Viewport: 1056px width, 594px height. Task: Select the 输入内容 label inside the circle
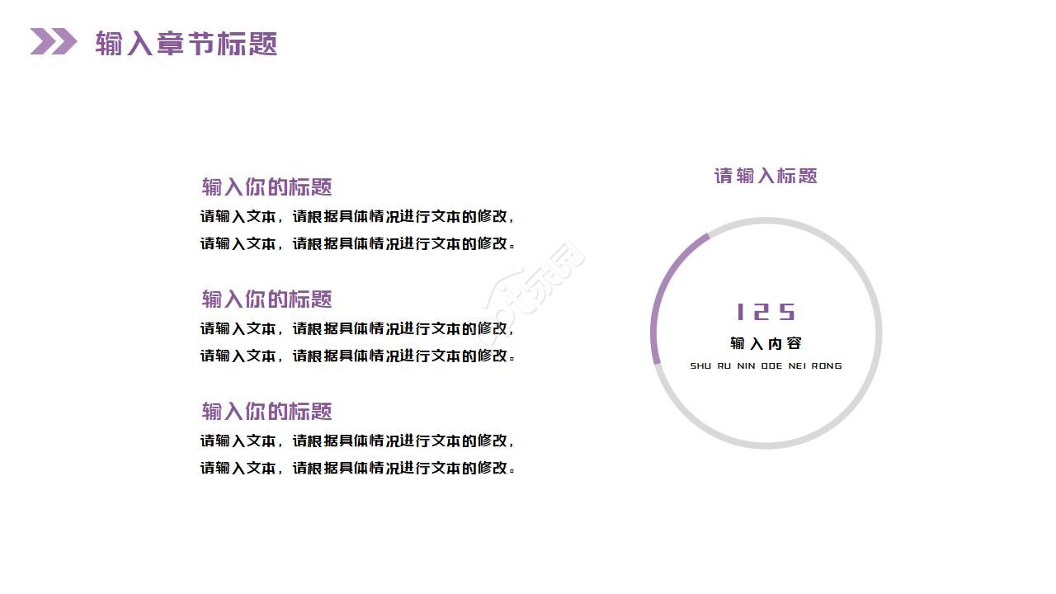[x=766, y=343]
